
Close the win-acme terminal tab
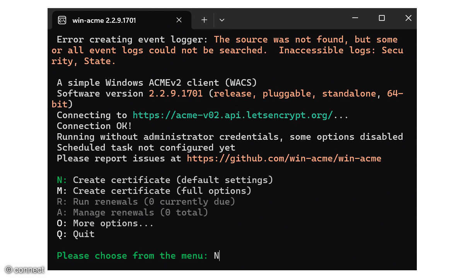(x=179, y=20)
